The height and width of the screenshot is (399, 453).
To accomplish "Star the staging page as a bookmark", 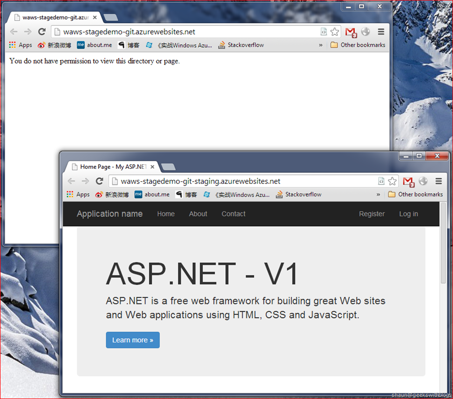I will tap(392, 181).
